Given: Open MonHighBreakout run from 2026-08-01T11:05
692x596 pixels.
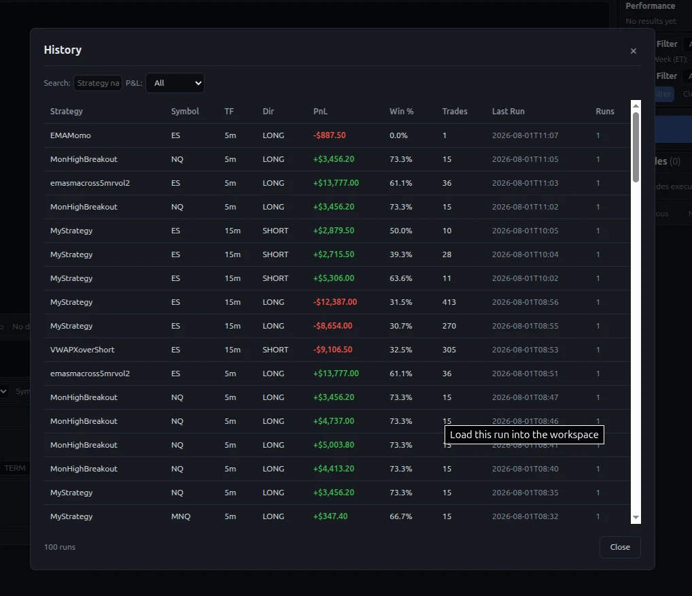Looking at the screenshot, I should 337,159.
